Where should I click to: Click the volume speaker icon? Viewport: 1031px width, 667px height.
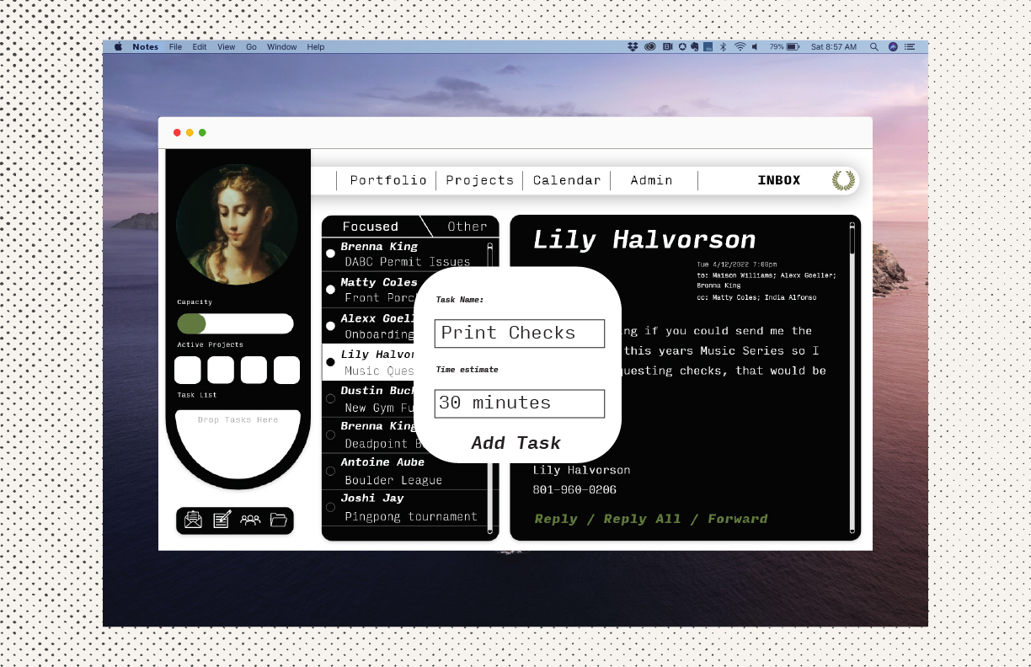coord(755,47)
